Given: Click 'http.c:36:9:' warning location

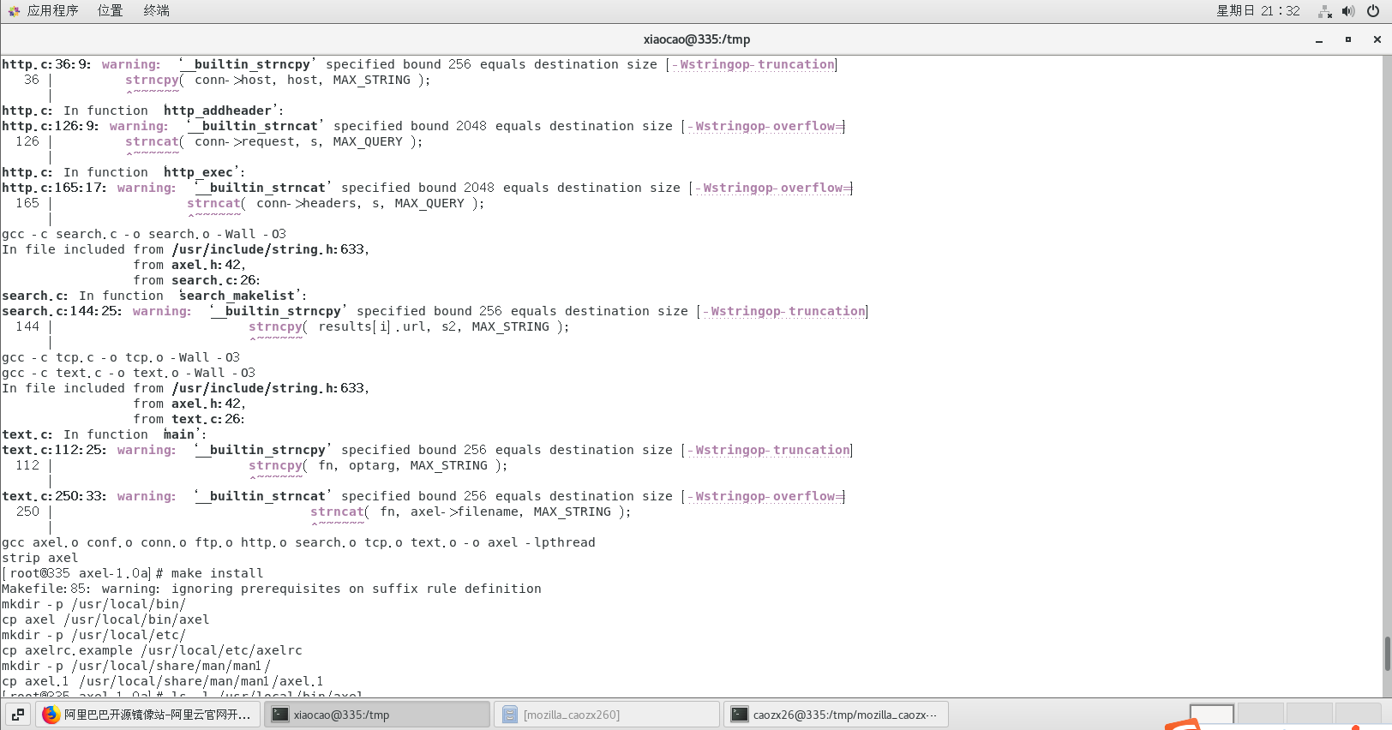Looking at the screenshot, I should click(46, 64).
